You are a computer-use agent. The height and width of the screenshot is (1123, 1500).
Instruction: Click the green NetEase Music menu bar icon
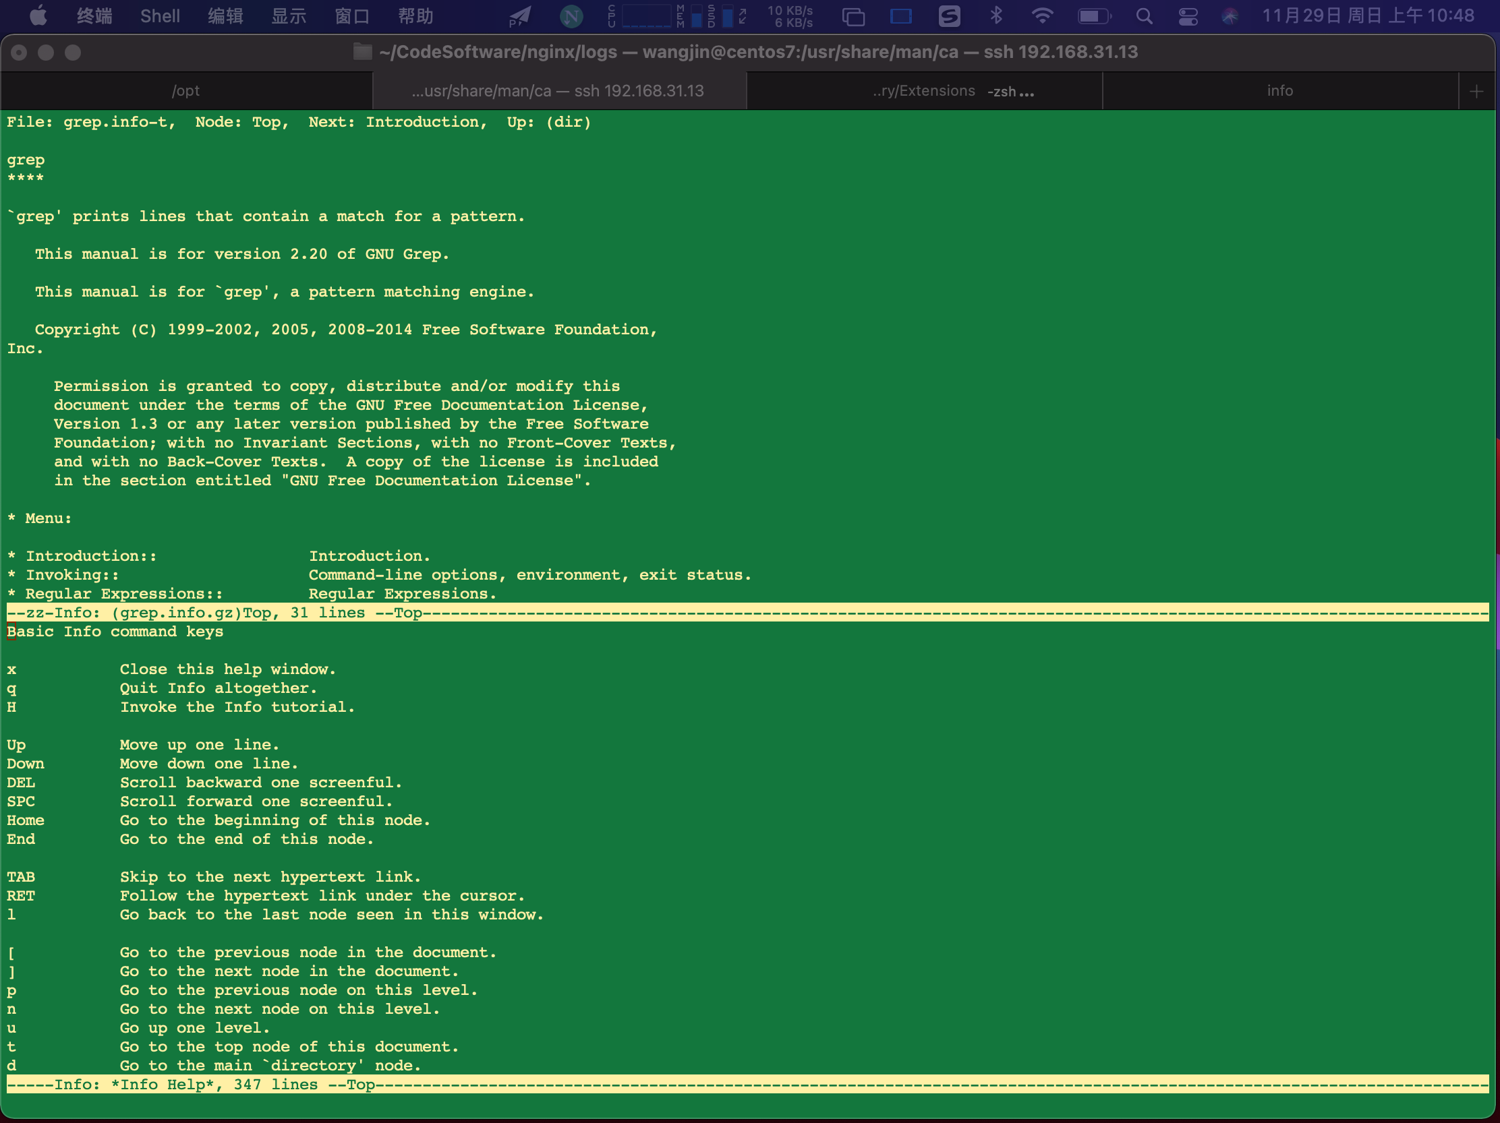pos(571,16)
